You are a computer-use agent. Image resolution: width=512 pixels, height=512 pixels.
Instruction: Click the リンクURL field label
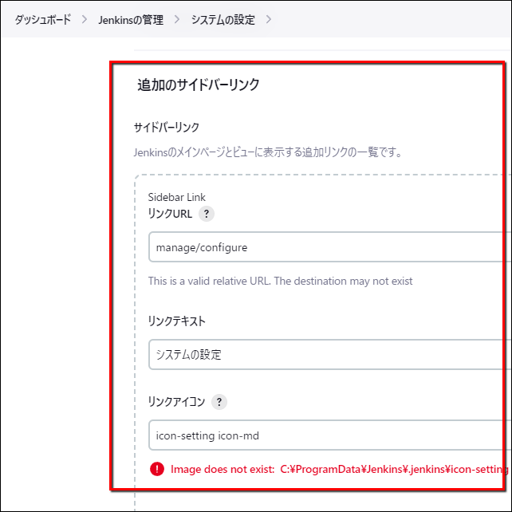[x=170, y=214]
